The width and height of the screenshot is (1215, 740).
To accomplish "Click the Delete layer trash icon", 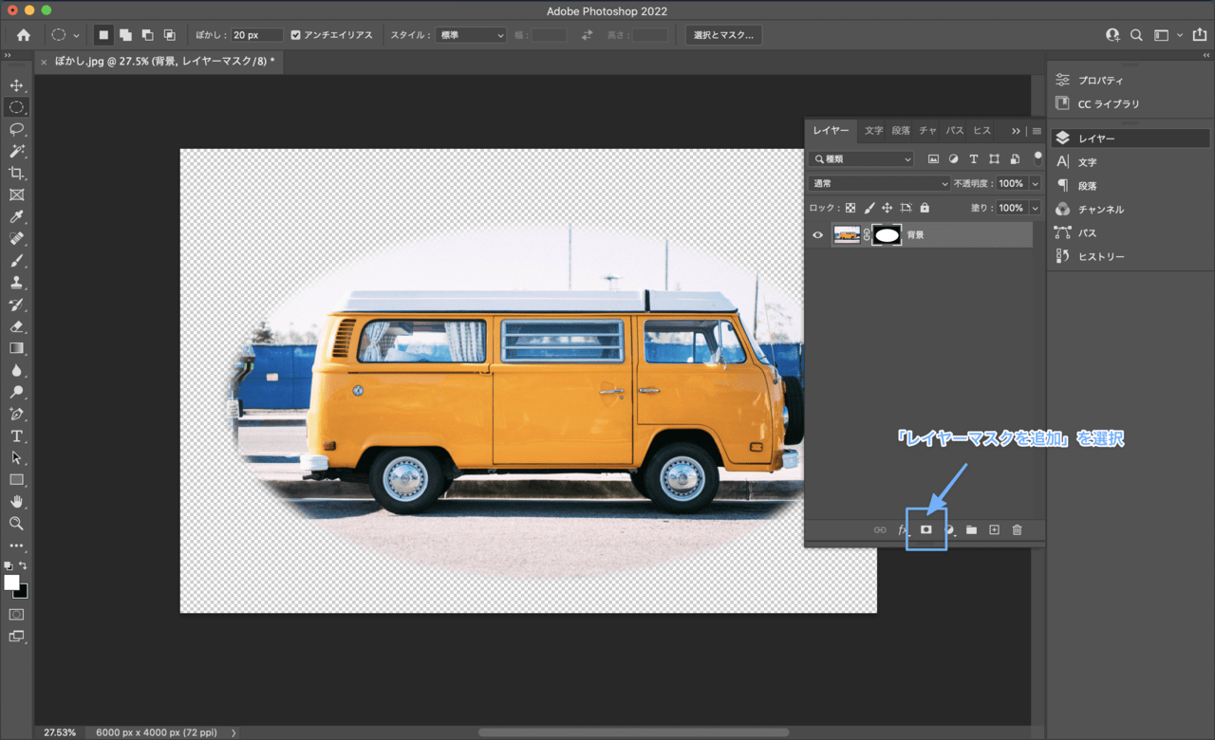I will (x=1017, y=529).
